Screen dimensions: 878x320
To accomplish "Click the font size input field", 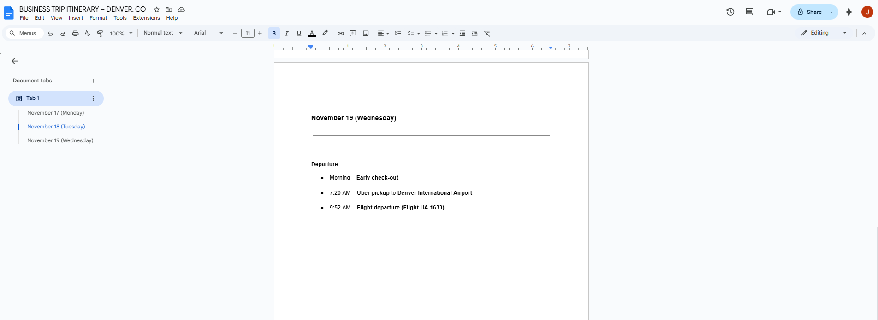I will point(248,33).
